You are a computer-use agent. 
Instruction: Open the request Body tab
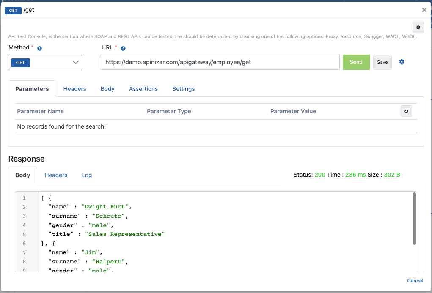(x=107, y=89)
